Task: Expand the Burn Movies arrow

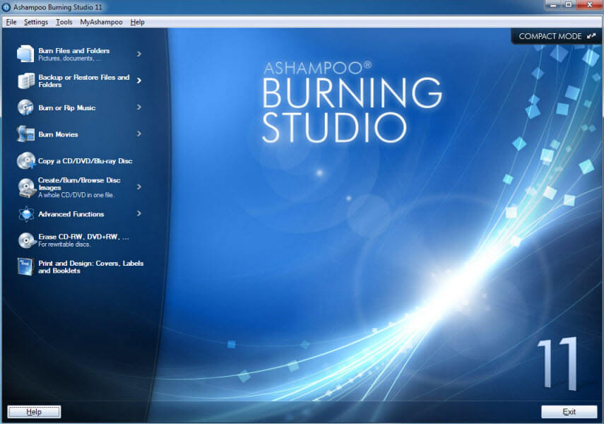Action: point(139,134)
